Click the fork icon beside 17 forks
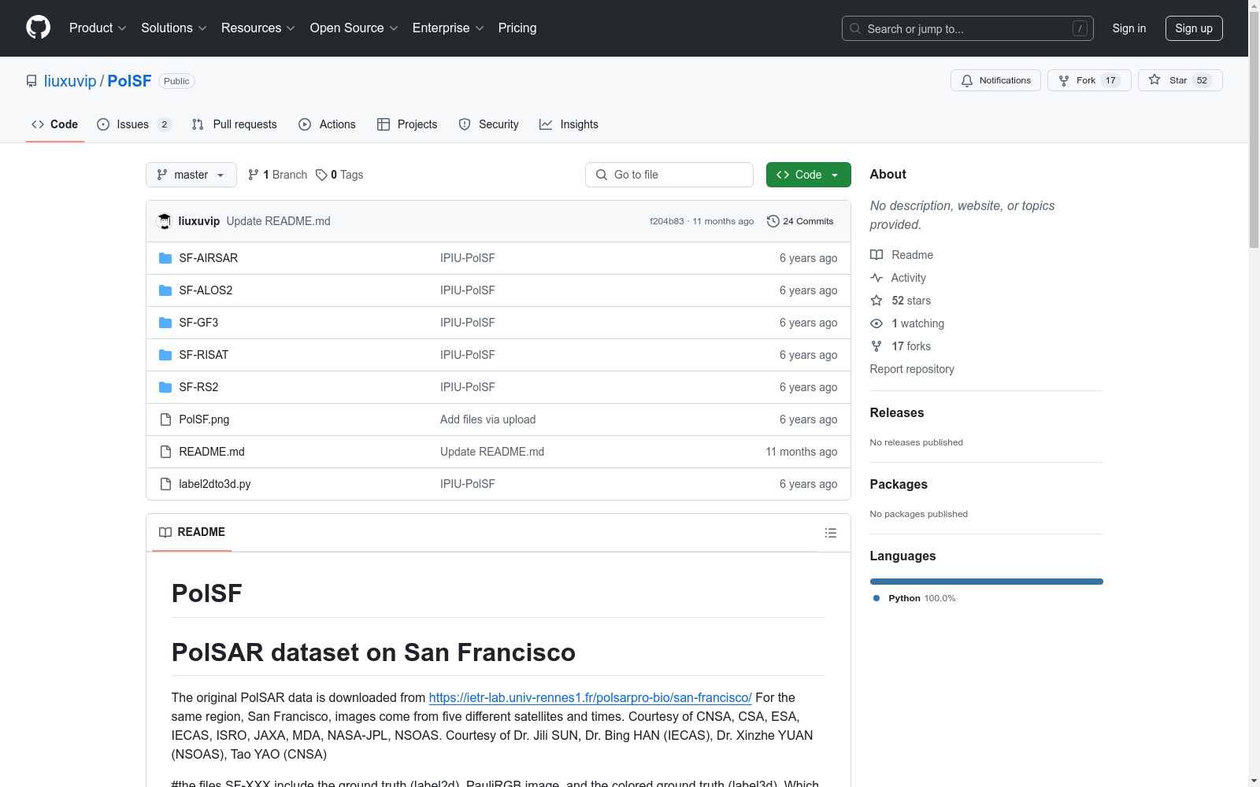 tap(876, 346)
